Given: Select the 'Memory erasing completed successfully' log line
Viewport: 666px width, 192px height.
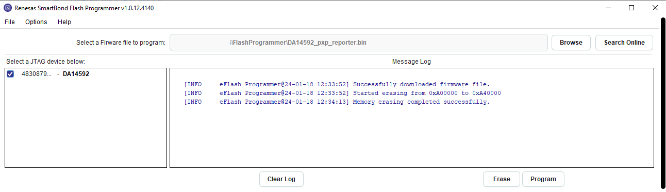Looking at the screenshot, I should 337,102.
